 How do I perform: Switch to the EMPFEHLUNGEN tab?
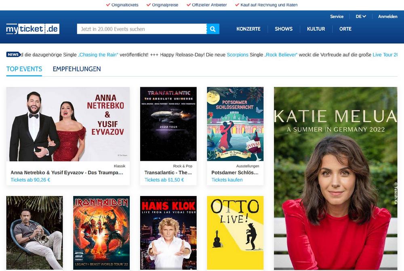[77, 69]
